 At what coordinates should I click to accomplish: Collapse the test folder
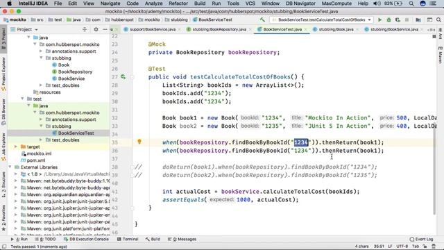22,99
